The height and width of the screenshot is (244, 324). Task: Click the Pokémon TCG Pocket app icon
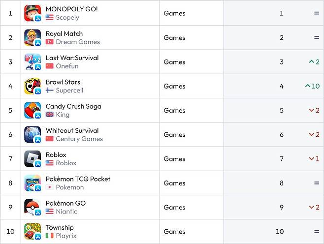coord(32,183)
